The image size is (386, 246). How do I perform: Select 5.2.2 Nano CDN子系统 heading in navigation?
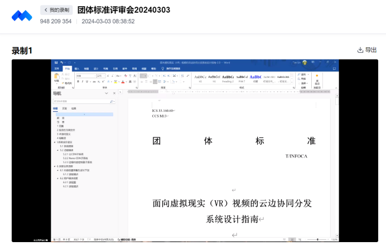[x=75, y=158]
